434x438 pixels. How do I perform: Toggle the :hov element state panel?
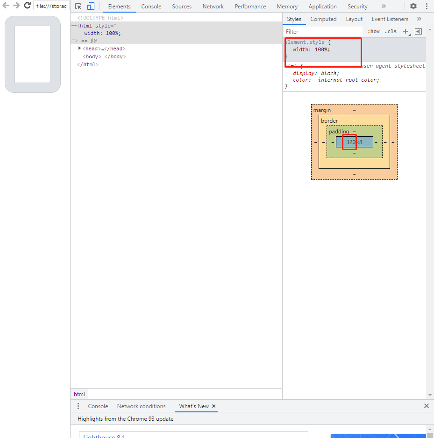click(x=374, y=31)
